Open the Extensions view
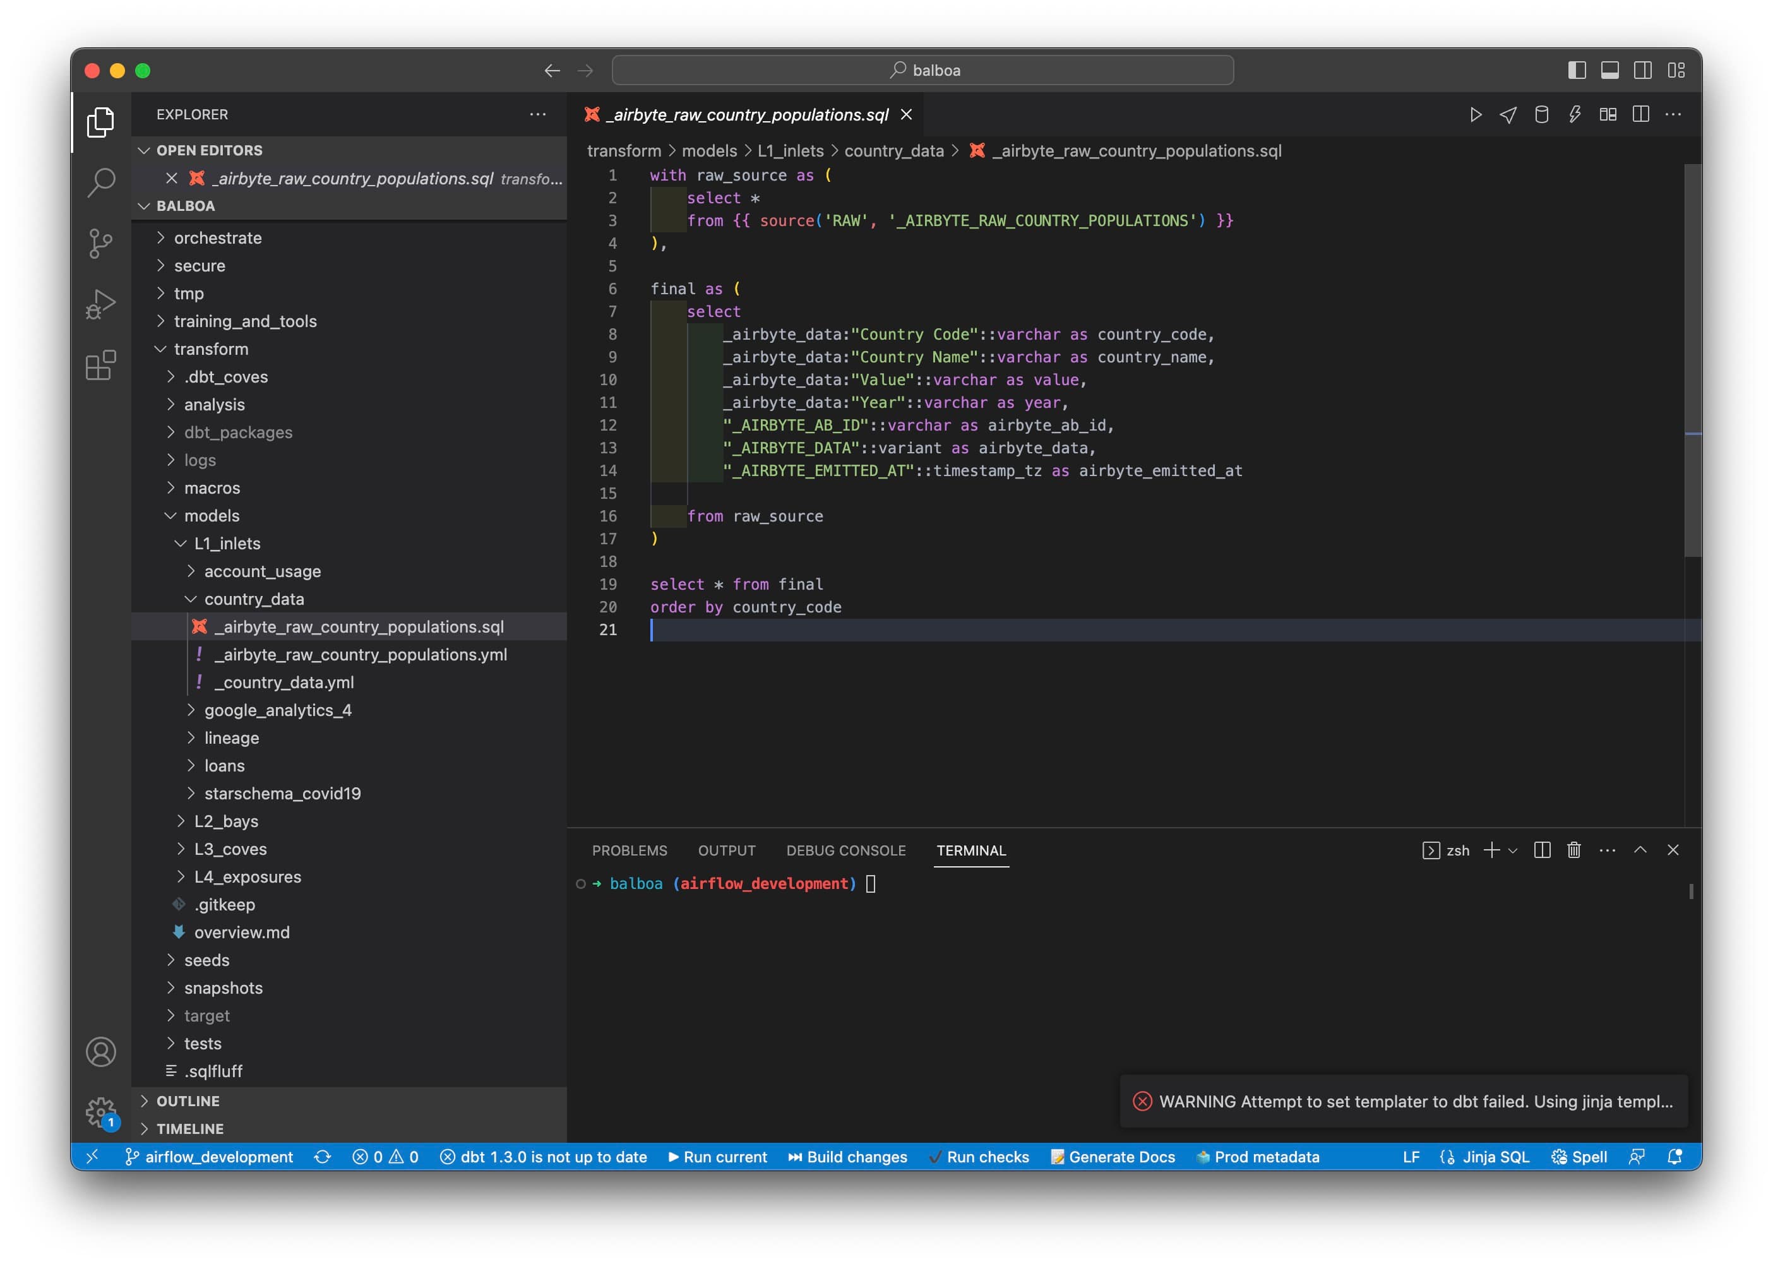 100,365
